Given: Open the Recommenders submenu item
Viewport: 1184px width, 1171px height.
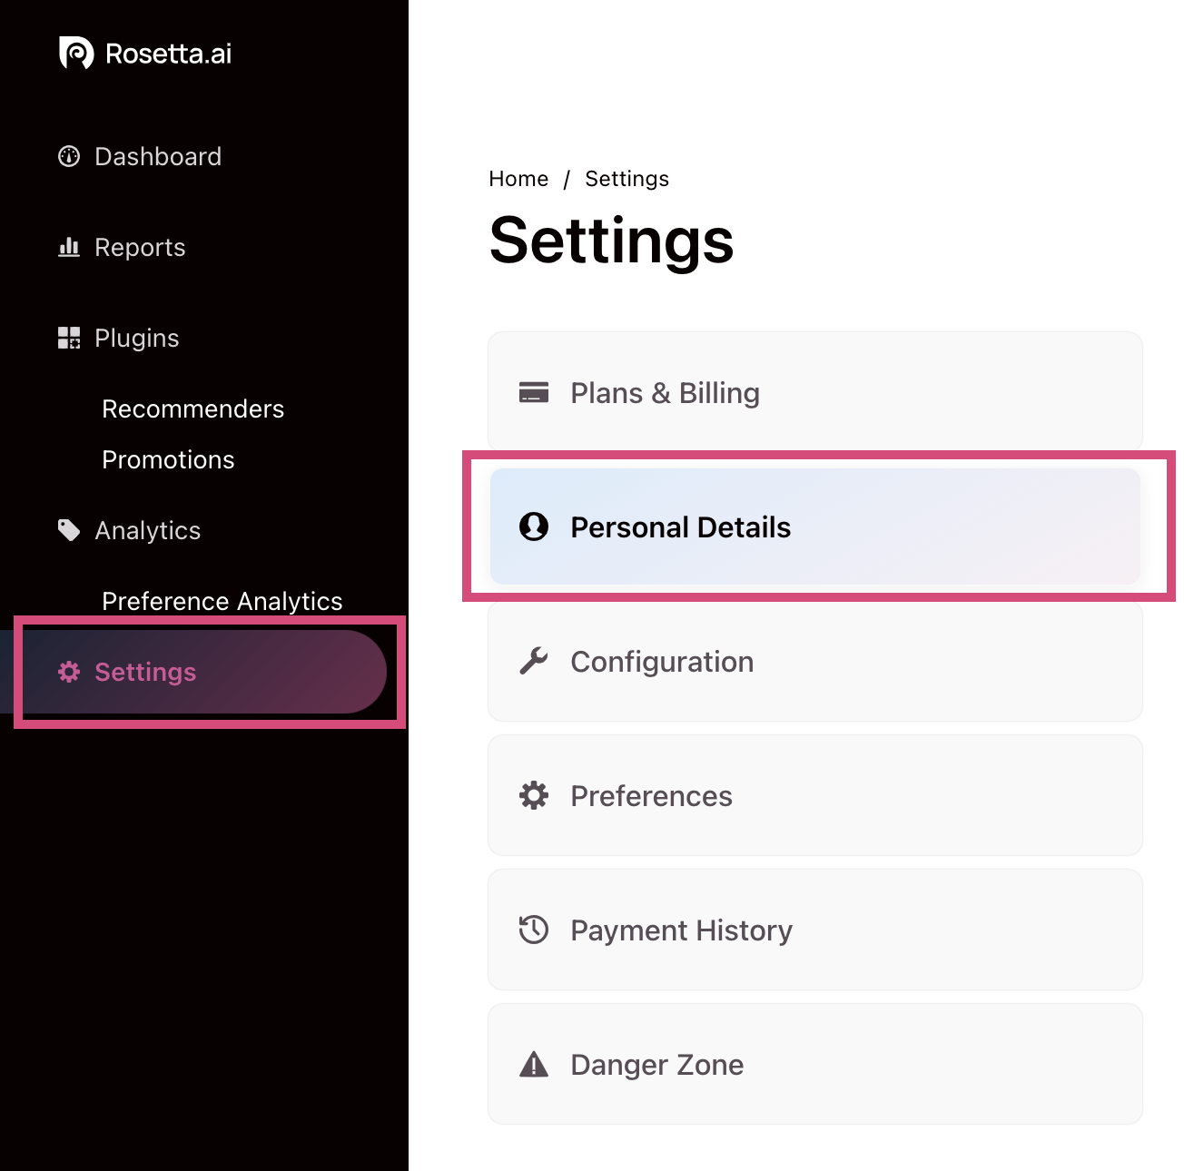Looking at the screenshot, I should tap(192, 409).
